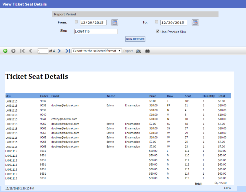Screen dimensions: 246x192
Task: Click the Quantity column header
Action: pos(208,96)
